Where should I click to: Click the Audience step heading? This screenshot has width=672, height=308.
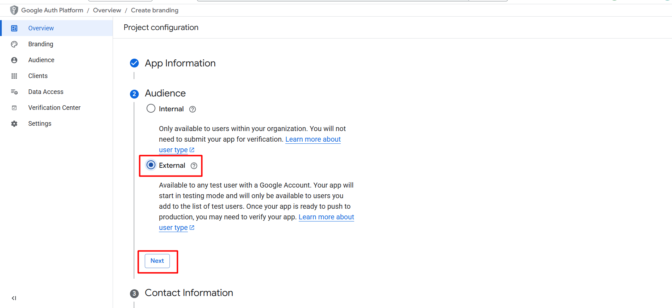point(165,93)
